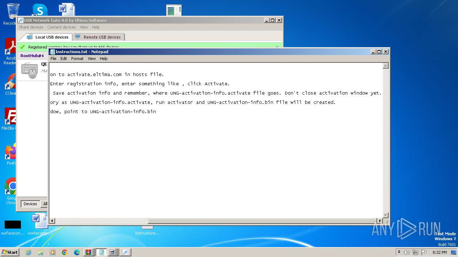Viewport: 458px width, 257px height.
Task: Open the Skype desktop icon
Action: [40, 10]
